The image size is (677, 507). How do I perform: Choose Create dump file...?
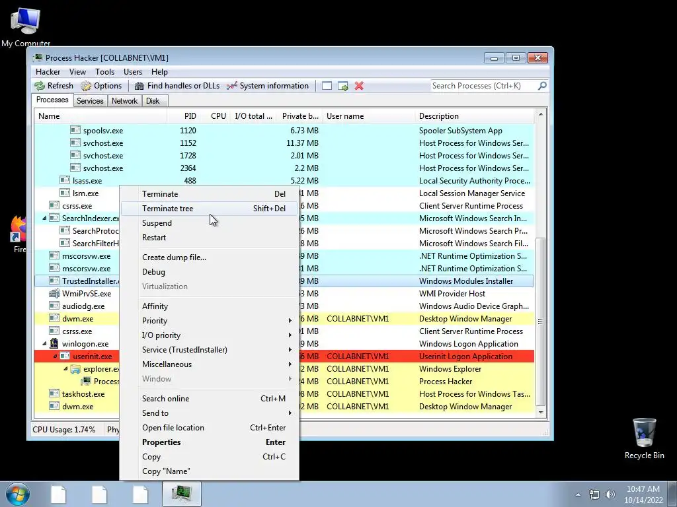[209, 257]
